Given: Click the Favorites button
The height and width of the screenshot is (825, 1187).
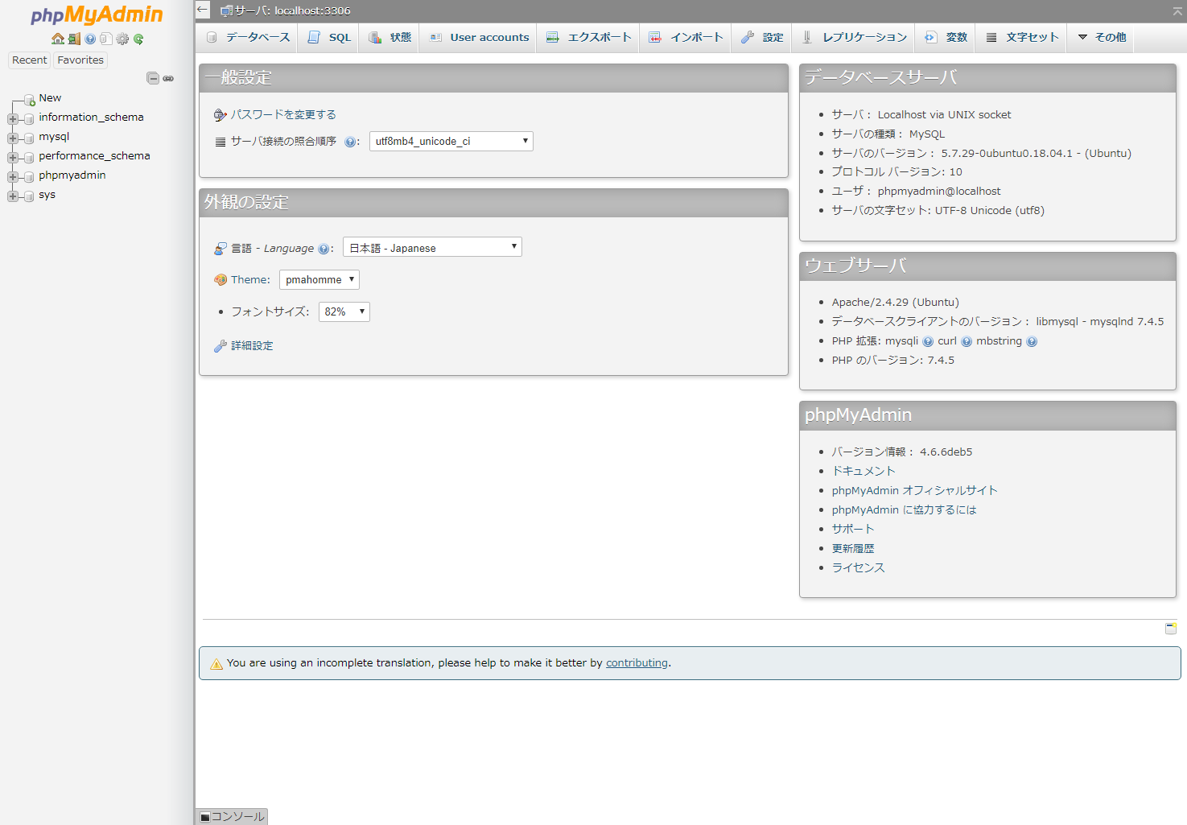Looking at the screenshot, I should coord(80,60).
